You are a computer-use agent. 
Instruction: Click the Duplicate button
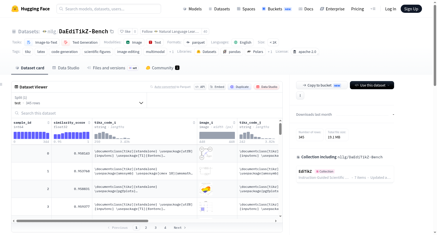240,87
